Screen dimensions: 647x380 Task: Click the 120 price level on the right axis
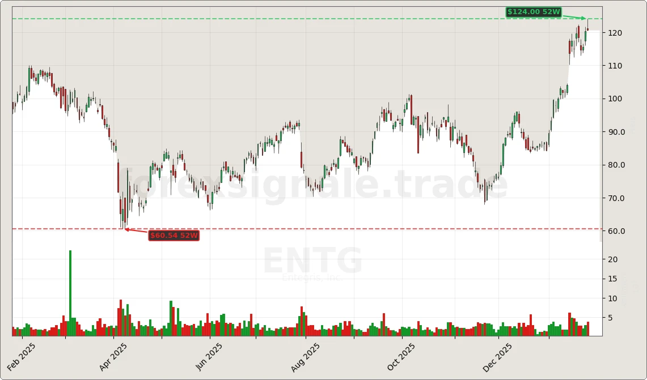[614, 32]
